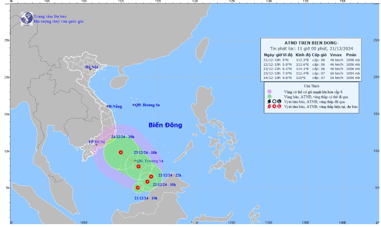
Task: Select the 23/12-10h row in forecast table
Action: 311,73
